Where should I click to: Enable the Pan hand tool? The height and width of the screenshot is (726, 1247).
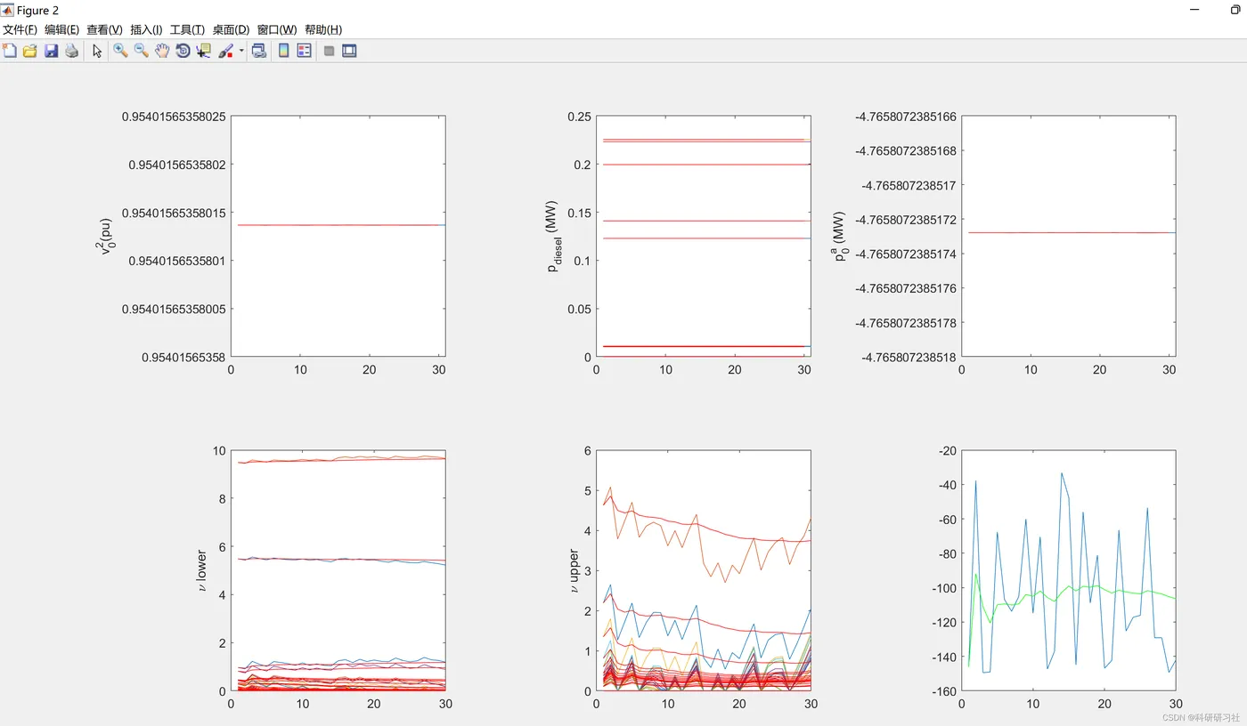161,51
